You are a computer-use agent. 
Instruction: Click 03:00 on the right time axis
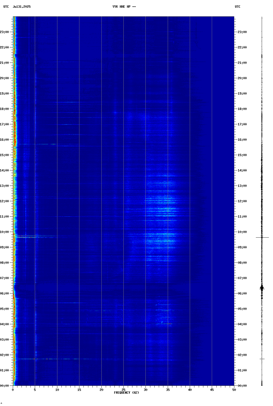pyautogui.click(x=242, y=340)
